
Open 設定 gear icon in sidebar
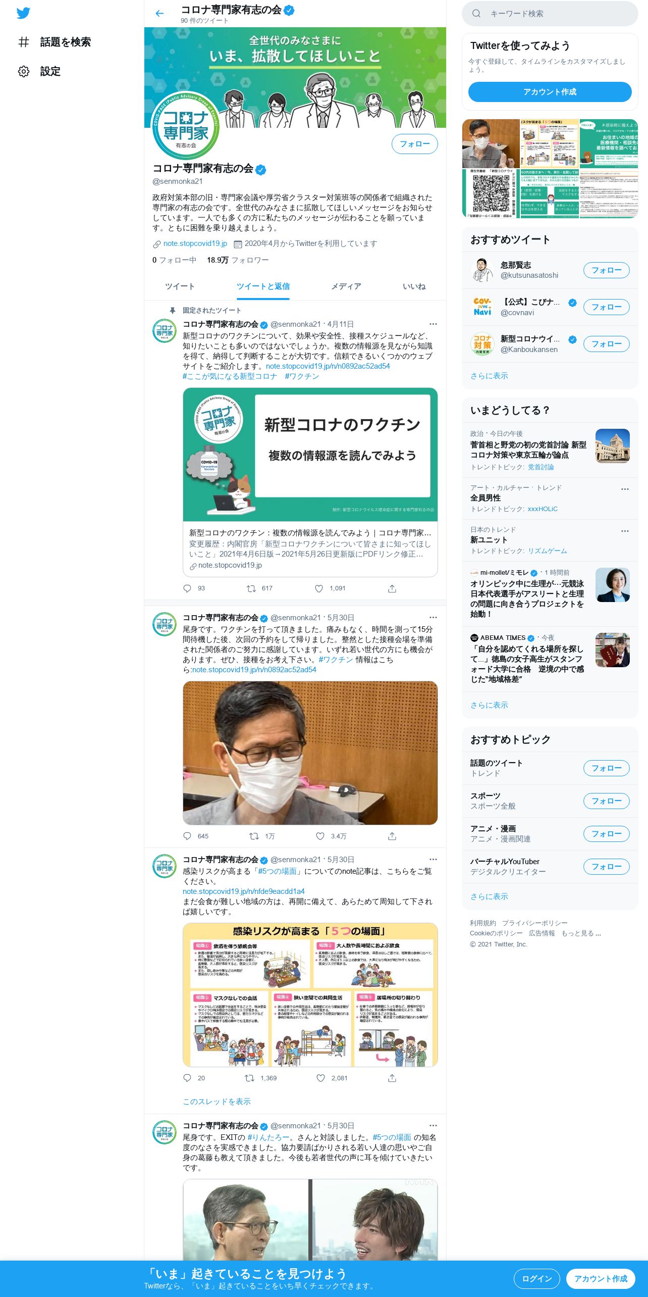tap(24, 71)
